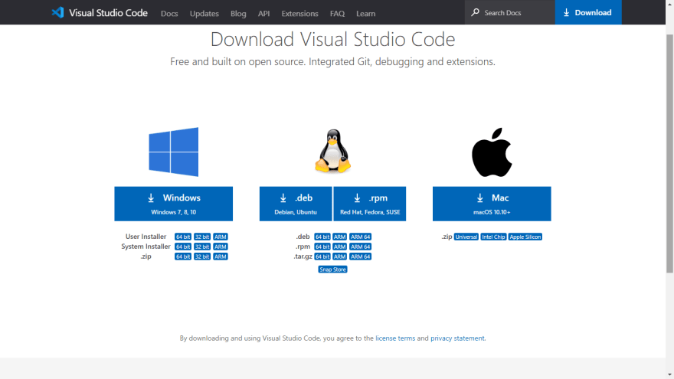Click the Search Docs input field
The image size is (674, 379).
(510, 12)
